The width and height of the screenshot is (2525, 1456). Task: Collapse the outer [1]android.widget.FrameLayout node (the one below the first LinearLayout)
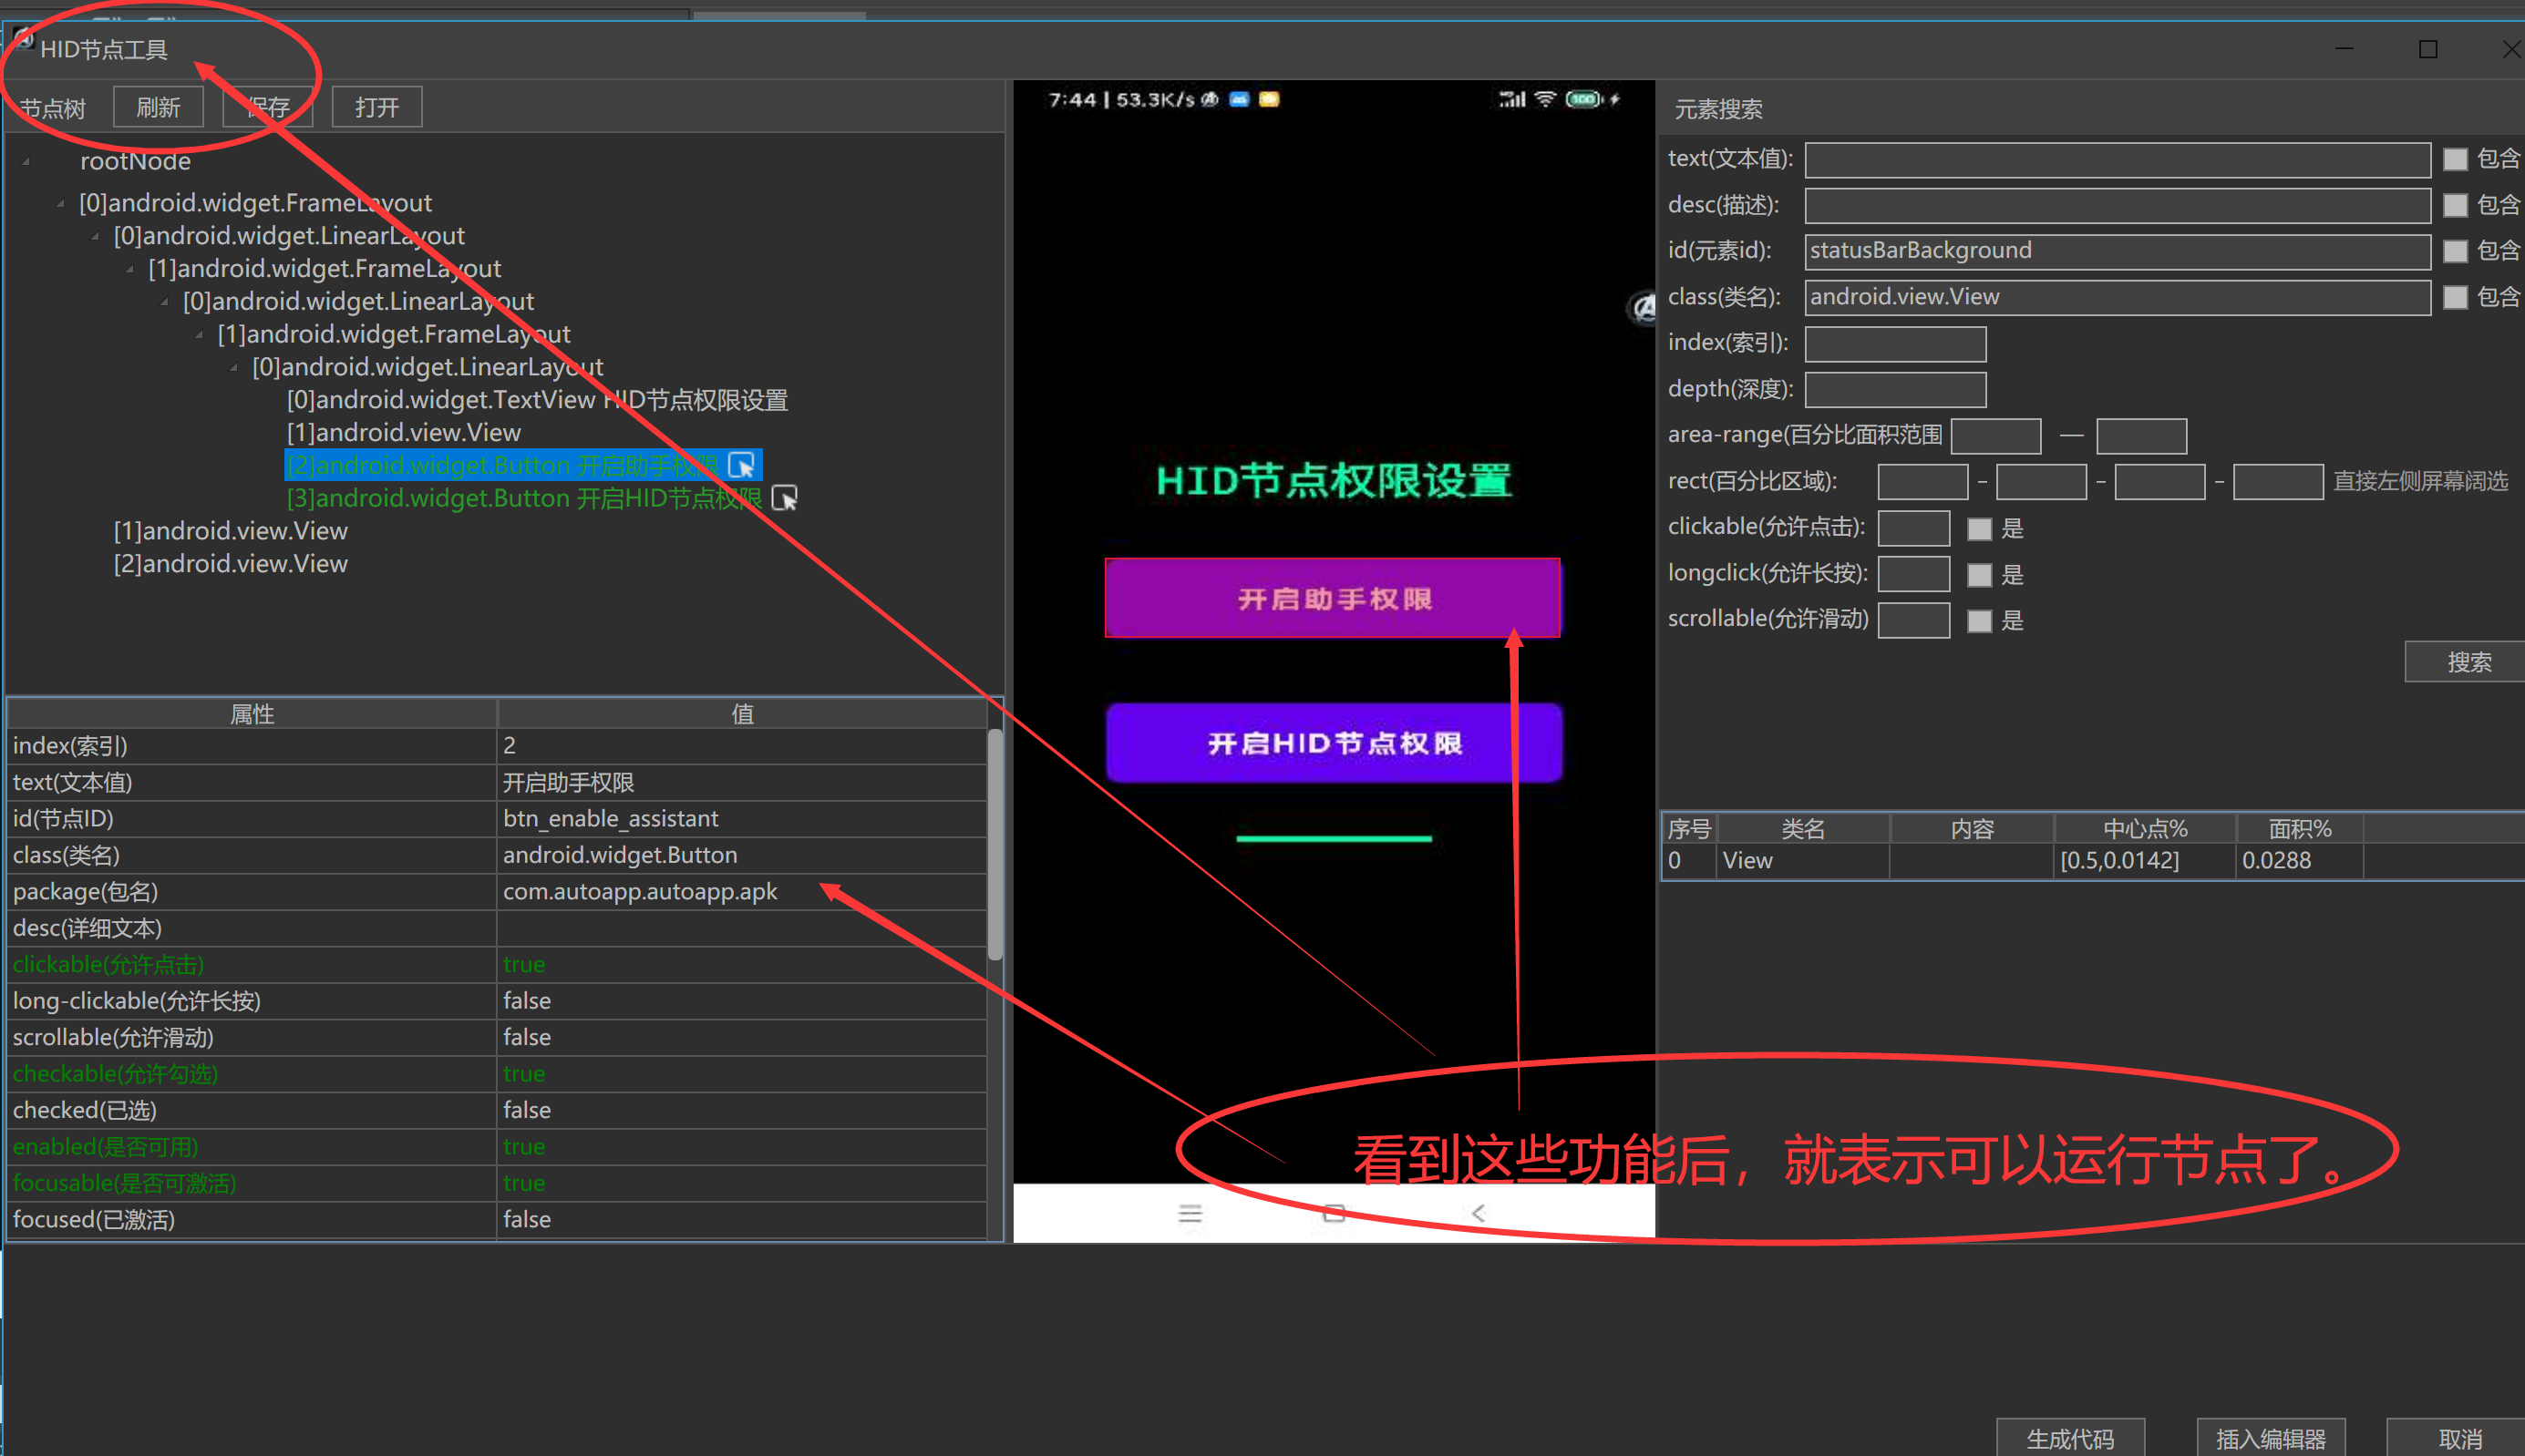(x=130, y=269)
